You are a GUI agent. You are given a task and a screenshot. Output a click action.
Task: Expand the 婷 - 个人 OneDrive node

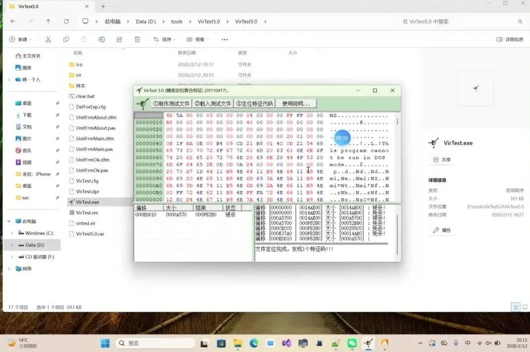click(x=9, y=80)
